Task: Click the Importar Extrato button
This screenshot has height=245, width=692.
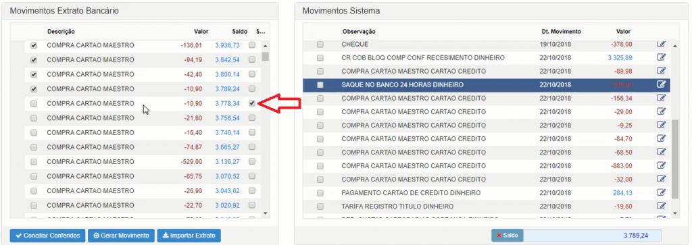Action: click(189, 236)
